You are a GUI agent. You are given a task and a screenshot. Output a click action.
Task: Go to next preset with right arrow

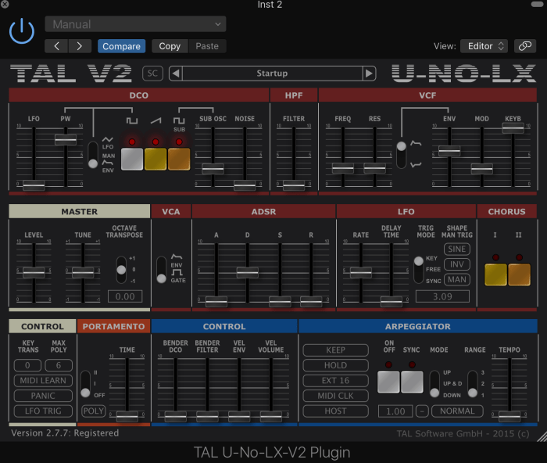coord(79,46)
